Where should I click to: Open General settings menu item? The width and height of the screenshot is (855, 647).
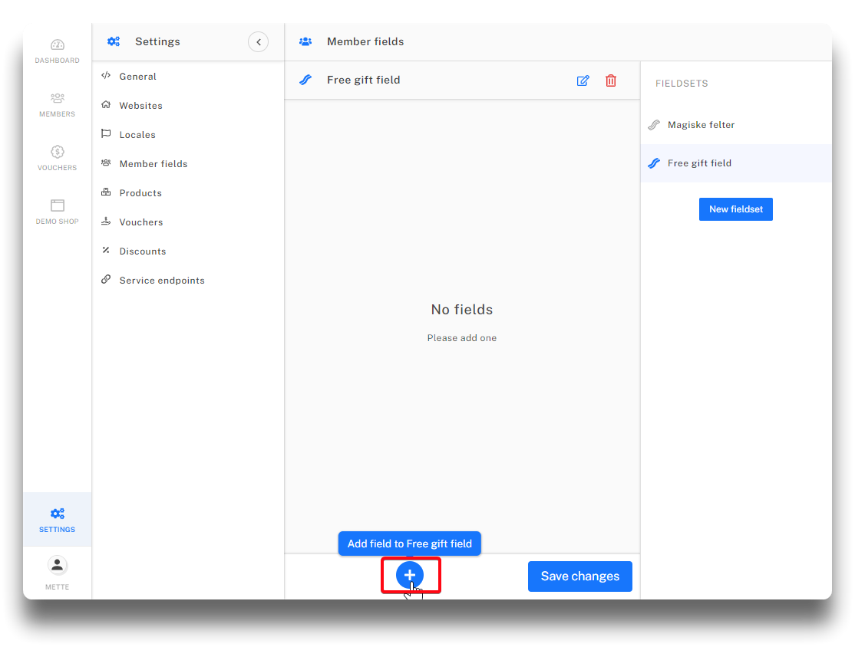click(137, 77)
